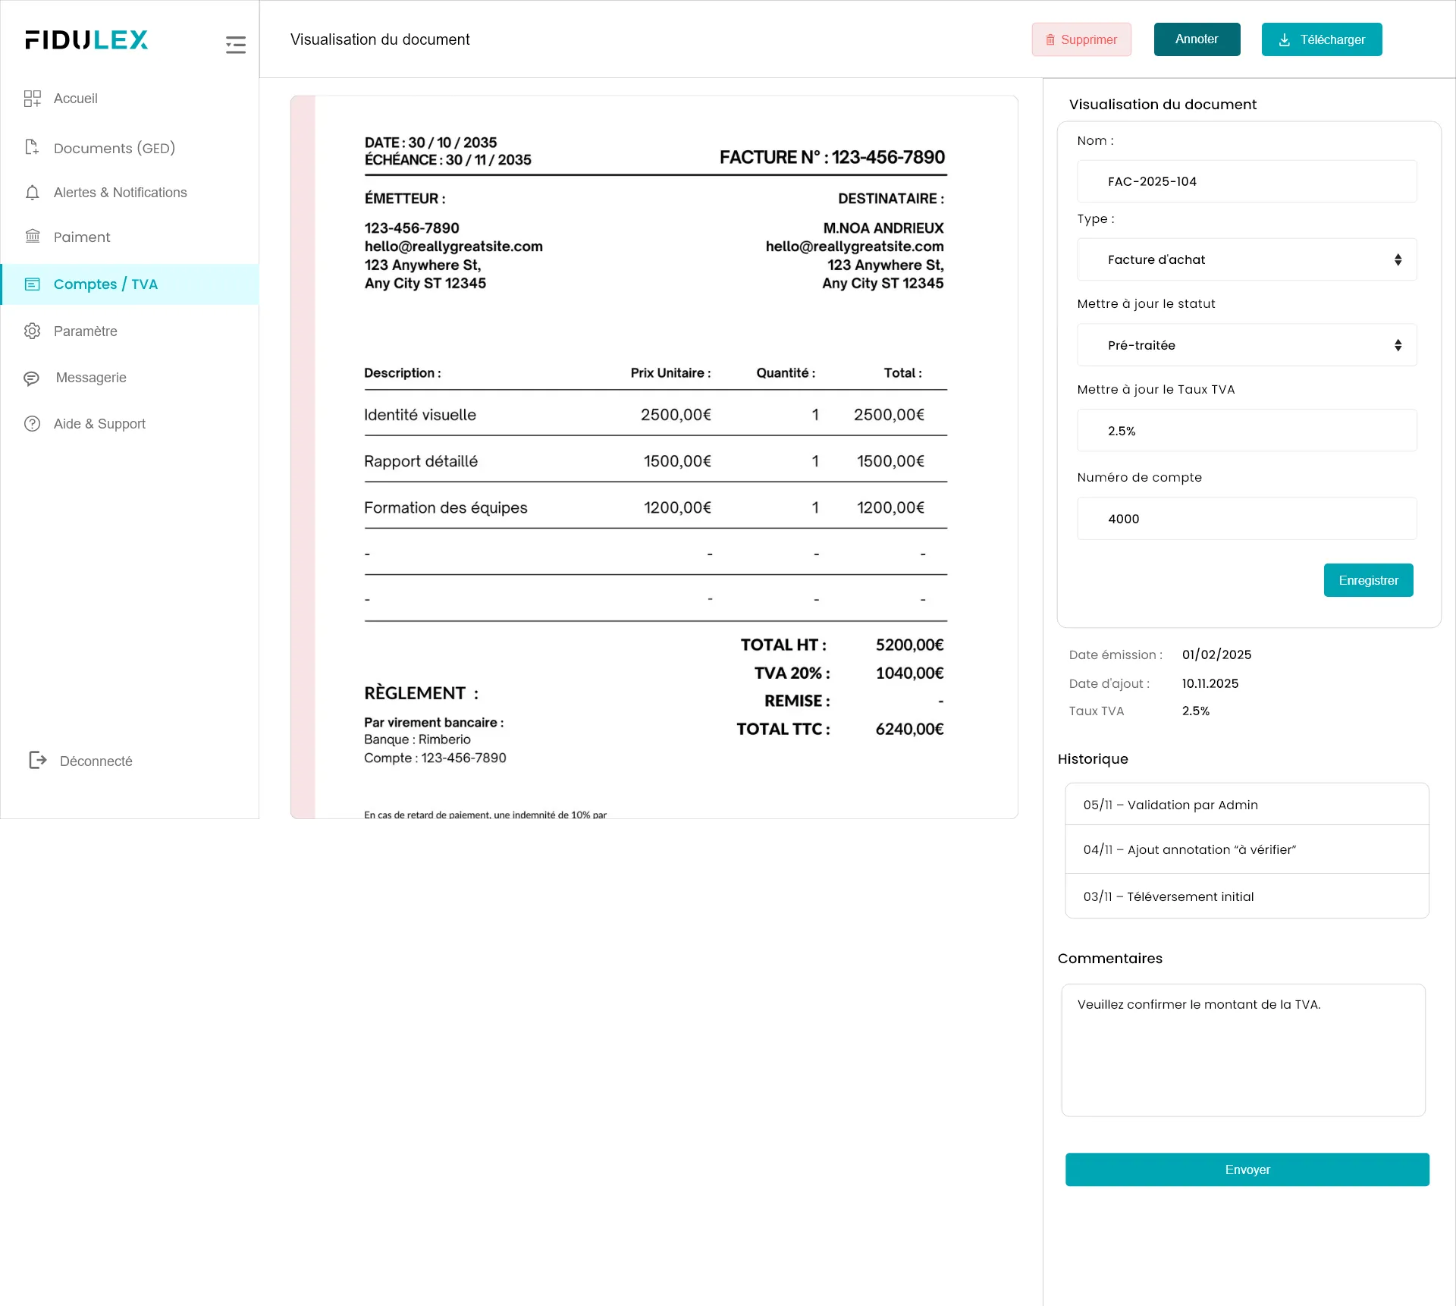Click the Numéro de compte field
This screenshot has height=1306, width=1456.
tap(1246, 519)
